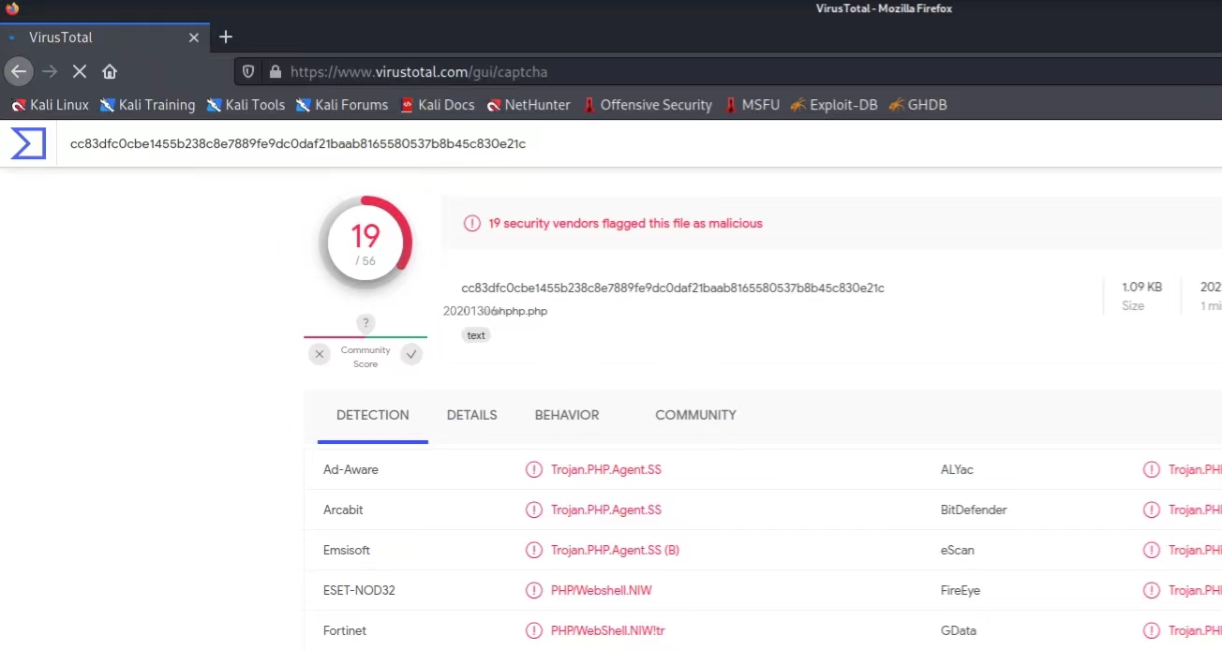Open the Firefox home page icon
The image size is (1222, 650).
[110, 71]
